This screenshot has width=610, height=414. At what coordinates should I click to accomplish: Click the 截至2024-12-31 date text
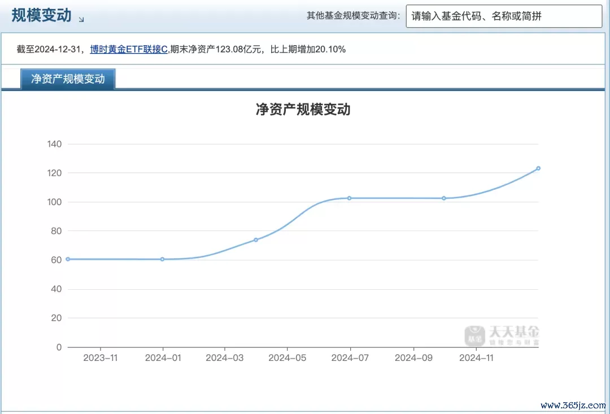coord(48,49)
